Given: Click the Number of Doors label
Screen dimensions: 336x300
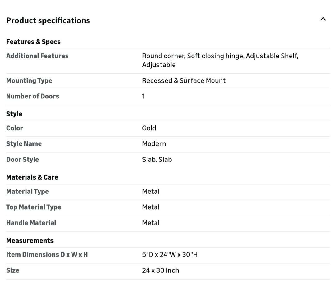Looking at the screenshot, I should 33,96.
